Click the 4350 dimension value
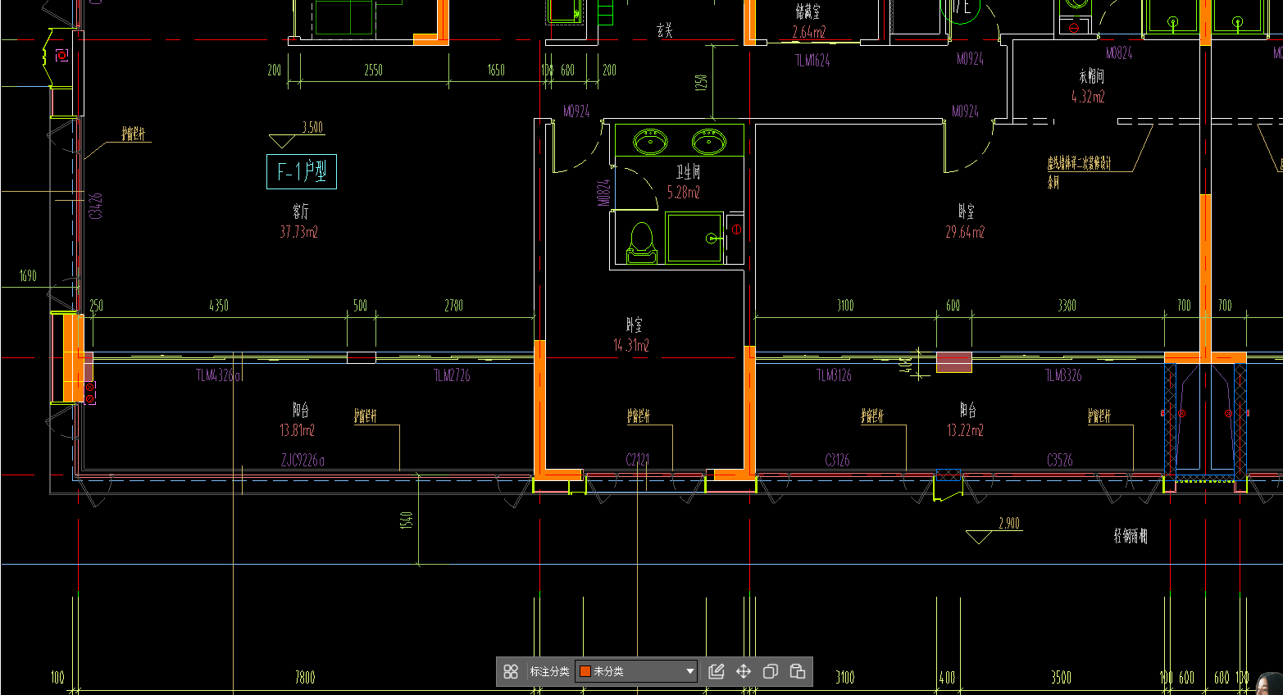1283x695 pixels. [x=218, y=306]
